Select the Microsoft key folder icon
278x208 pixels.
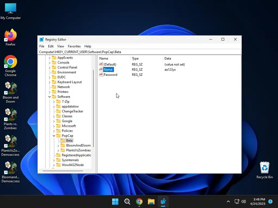(x=58, y=126)
